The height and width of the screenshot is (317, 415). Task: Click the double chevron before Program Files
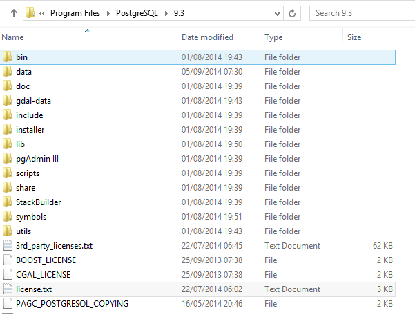click(42, 13)
